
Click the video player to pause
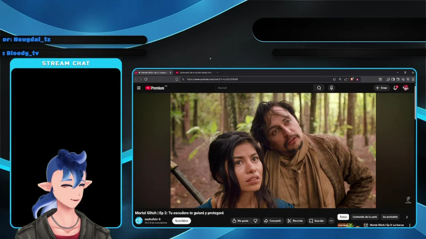(x=273, y=150)
